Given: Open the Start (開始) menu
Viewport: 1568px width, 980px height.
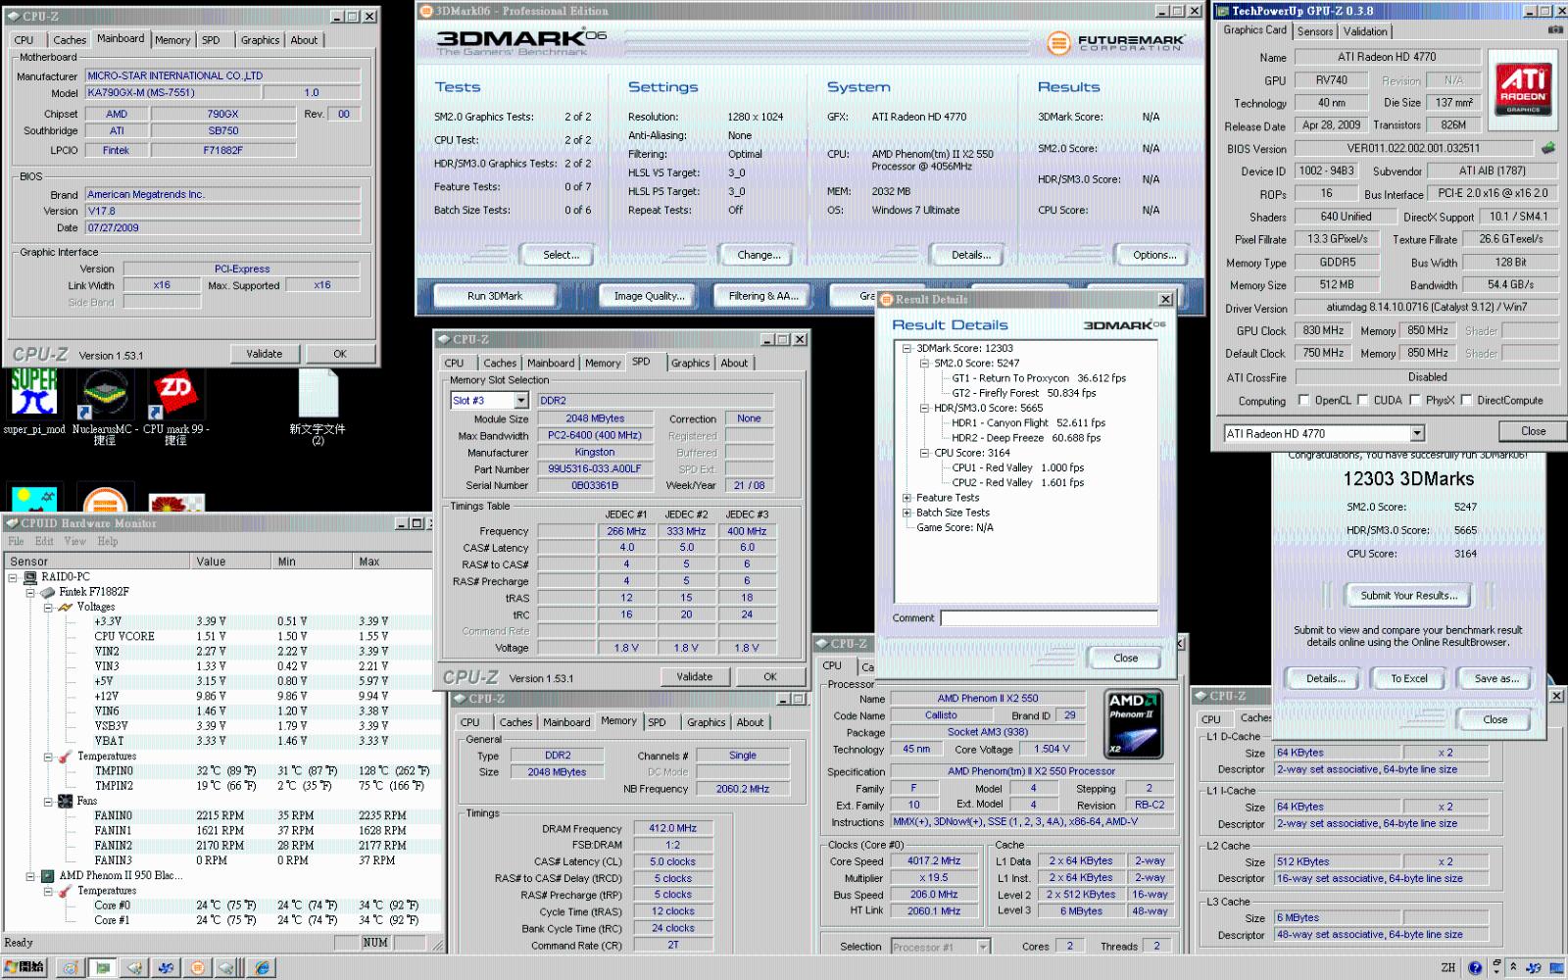Looking at the screenshot, I should (24, 967).
